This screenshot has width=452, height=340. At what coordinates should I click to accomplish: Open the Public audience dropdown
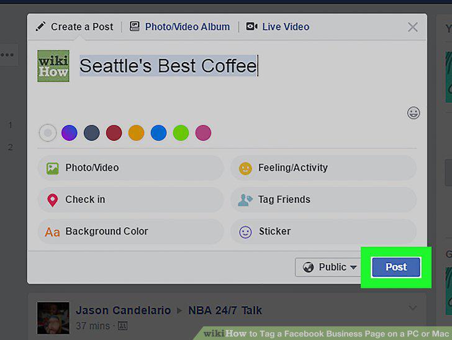click(x=328, y=267)
